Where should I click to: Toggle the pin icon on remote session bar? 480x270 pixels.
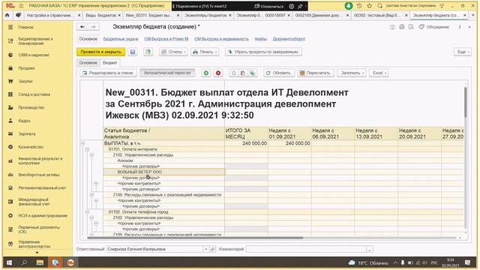(300, 6)
